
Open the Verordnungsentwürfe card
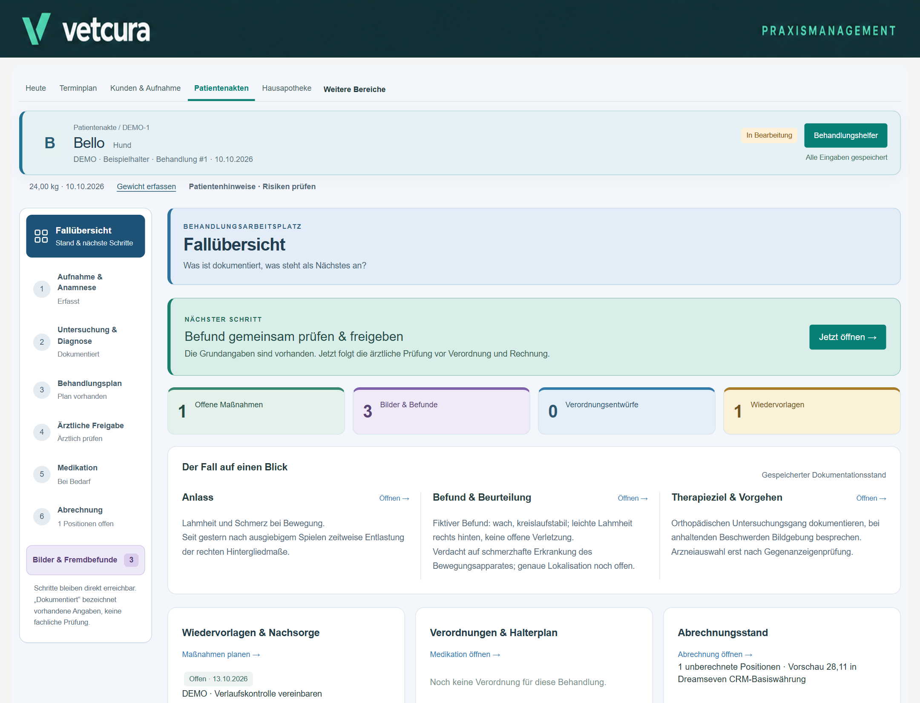[627, 411]
